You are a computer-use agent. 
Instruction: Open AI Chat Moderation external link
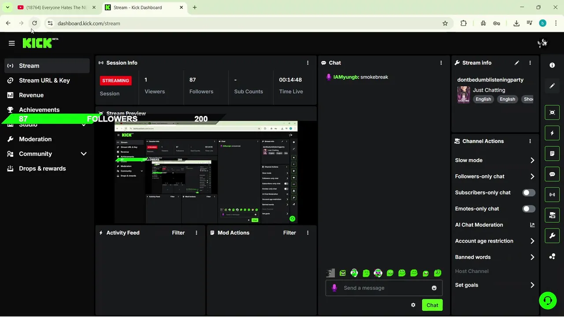tap(532, 225)
